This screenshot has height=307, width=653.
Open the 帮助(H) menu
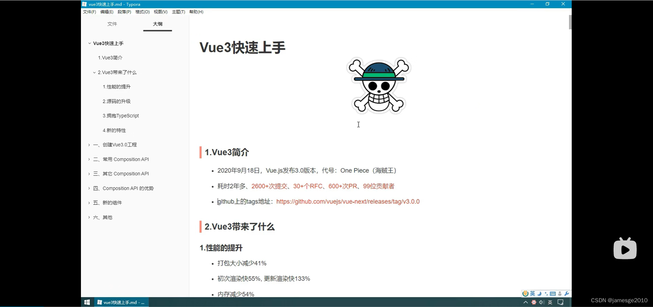[196, 12]
